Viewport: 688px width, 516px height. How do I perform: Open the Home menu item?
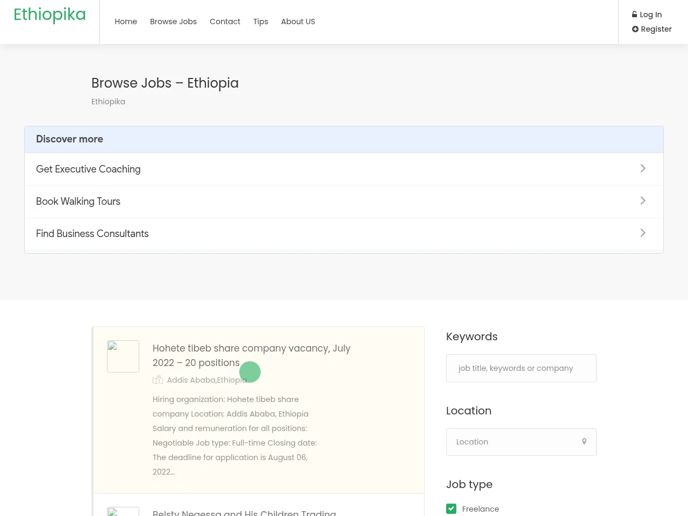tap(126, 21)
